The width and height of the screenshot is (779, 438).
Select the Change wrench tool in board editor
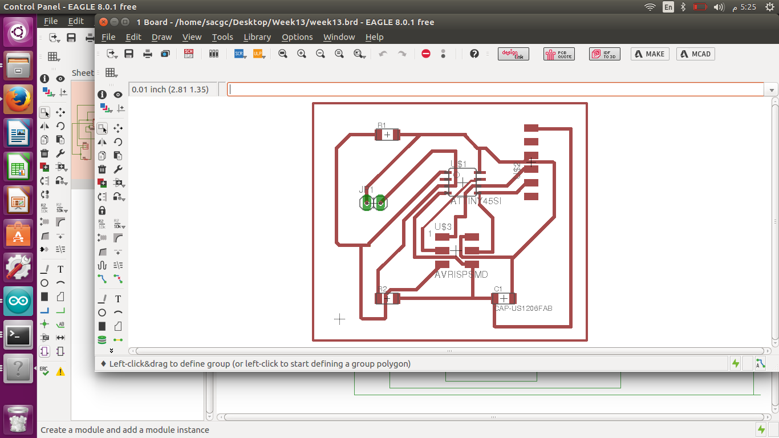click(x=118, y=169)
